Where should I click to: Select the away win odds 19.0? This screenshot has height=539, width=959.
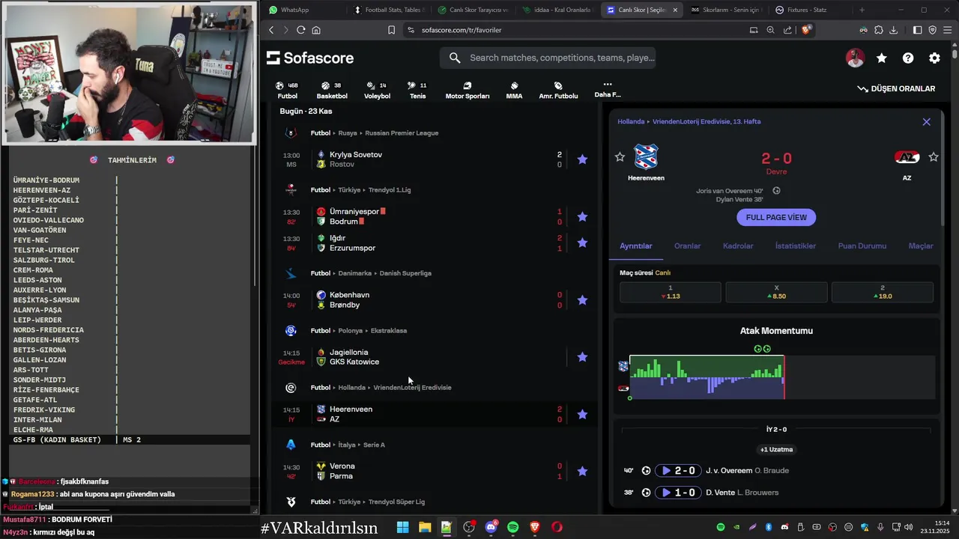(x=883, y=292)
